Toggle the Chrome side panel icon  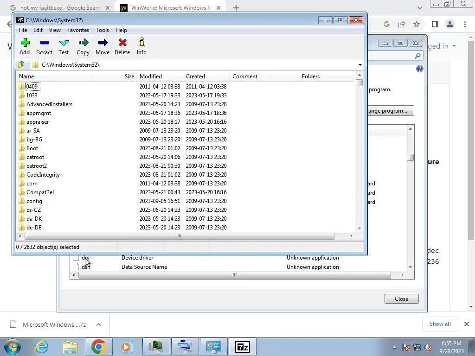pyautogui.click(x=435, y=24)
